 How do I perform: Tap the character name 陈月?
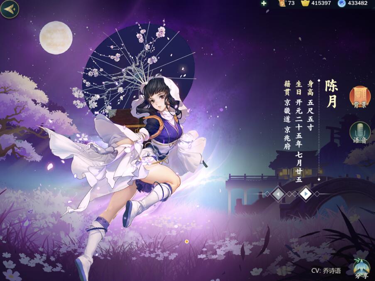332,94
